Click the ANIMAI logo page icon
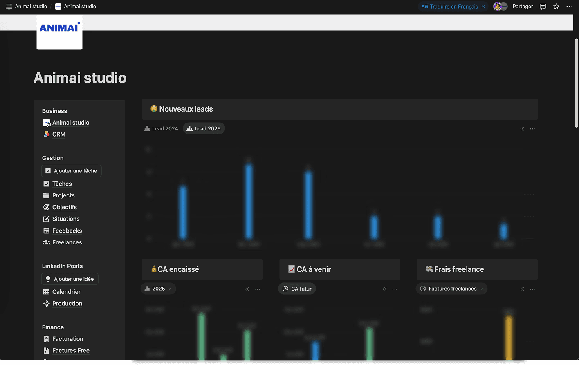579x365 pixels. pos(60,32)
